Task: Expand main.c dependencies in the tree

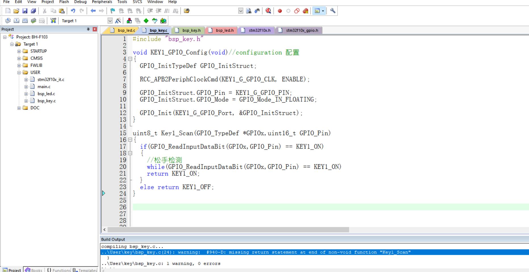Action: point(26,87)
